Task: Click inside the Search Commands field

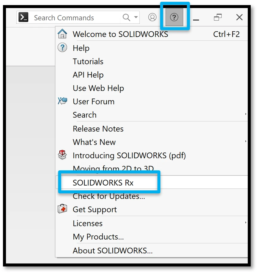Action: 75,18
